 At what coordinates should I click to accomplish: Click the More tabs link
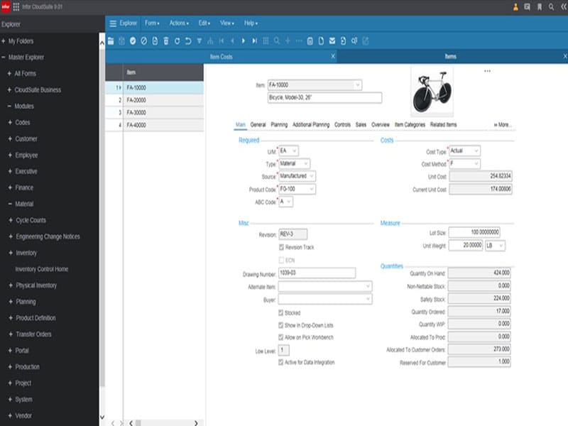click(x=502, y=125)
